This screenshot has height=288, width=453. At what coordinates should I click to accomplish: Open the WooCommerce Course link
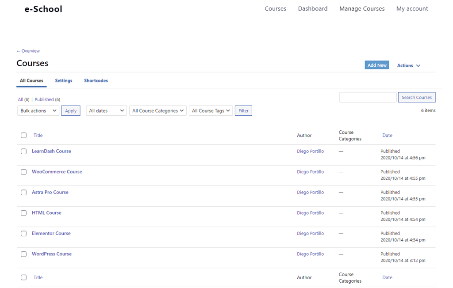pyautogui.click(x=57, y=172)
